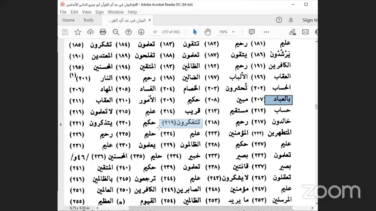Open the more tools ellipsis menu

coord(266,32)
